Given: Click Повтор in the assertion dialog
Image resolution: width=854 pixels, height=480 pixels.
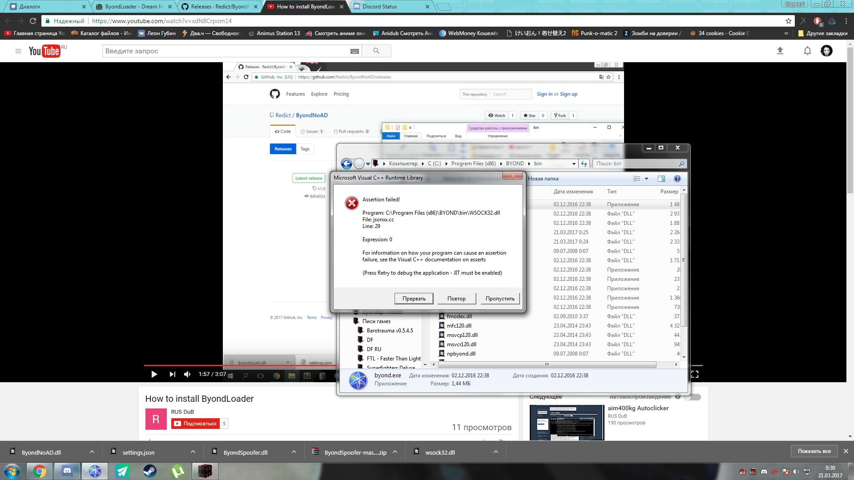Looking at the screenshot, I should tap(456, 299).
